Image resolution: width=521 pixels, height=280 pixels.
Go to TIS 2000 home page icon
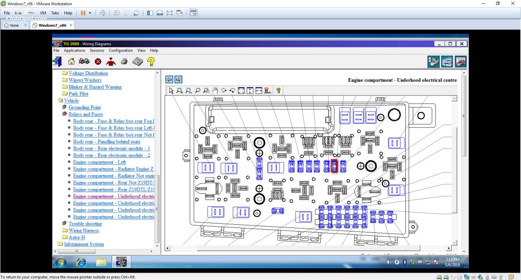point(71,61)
